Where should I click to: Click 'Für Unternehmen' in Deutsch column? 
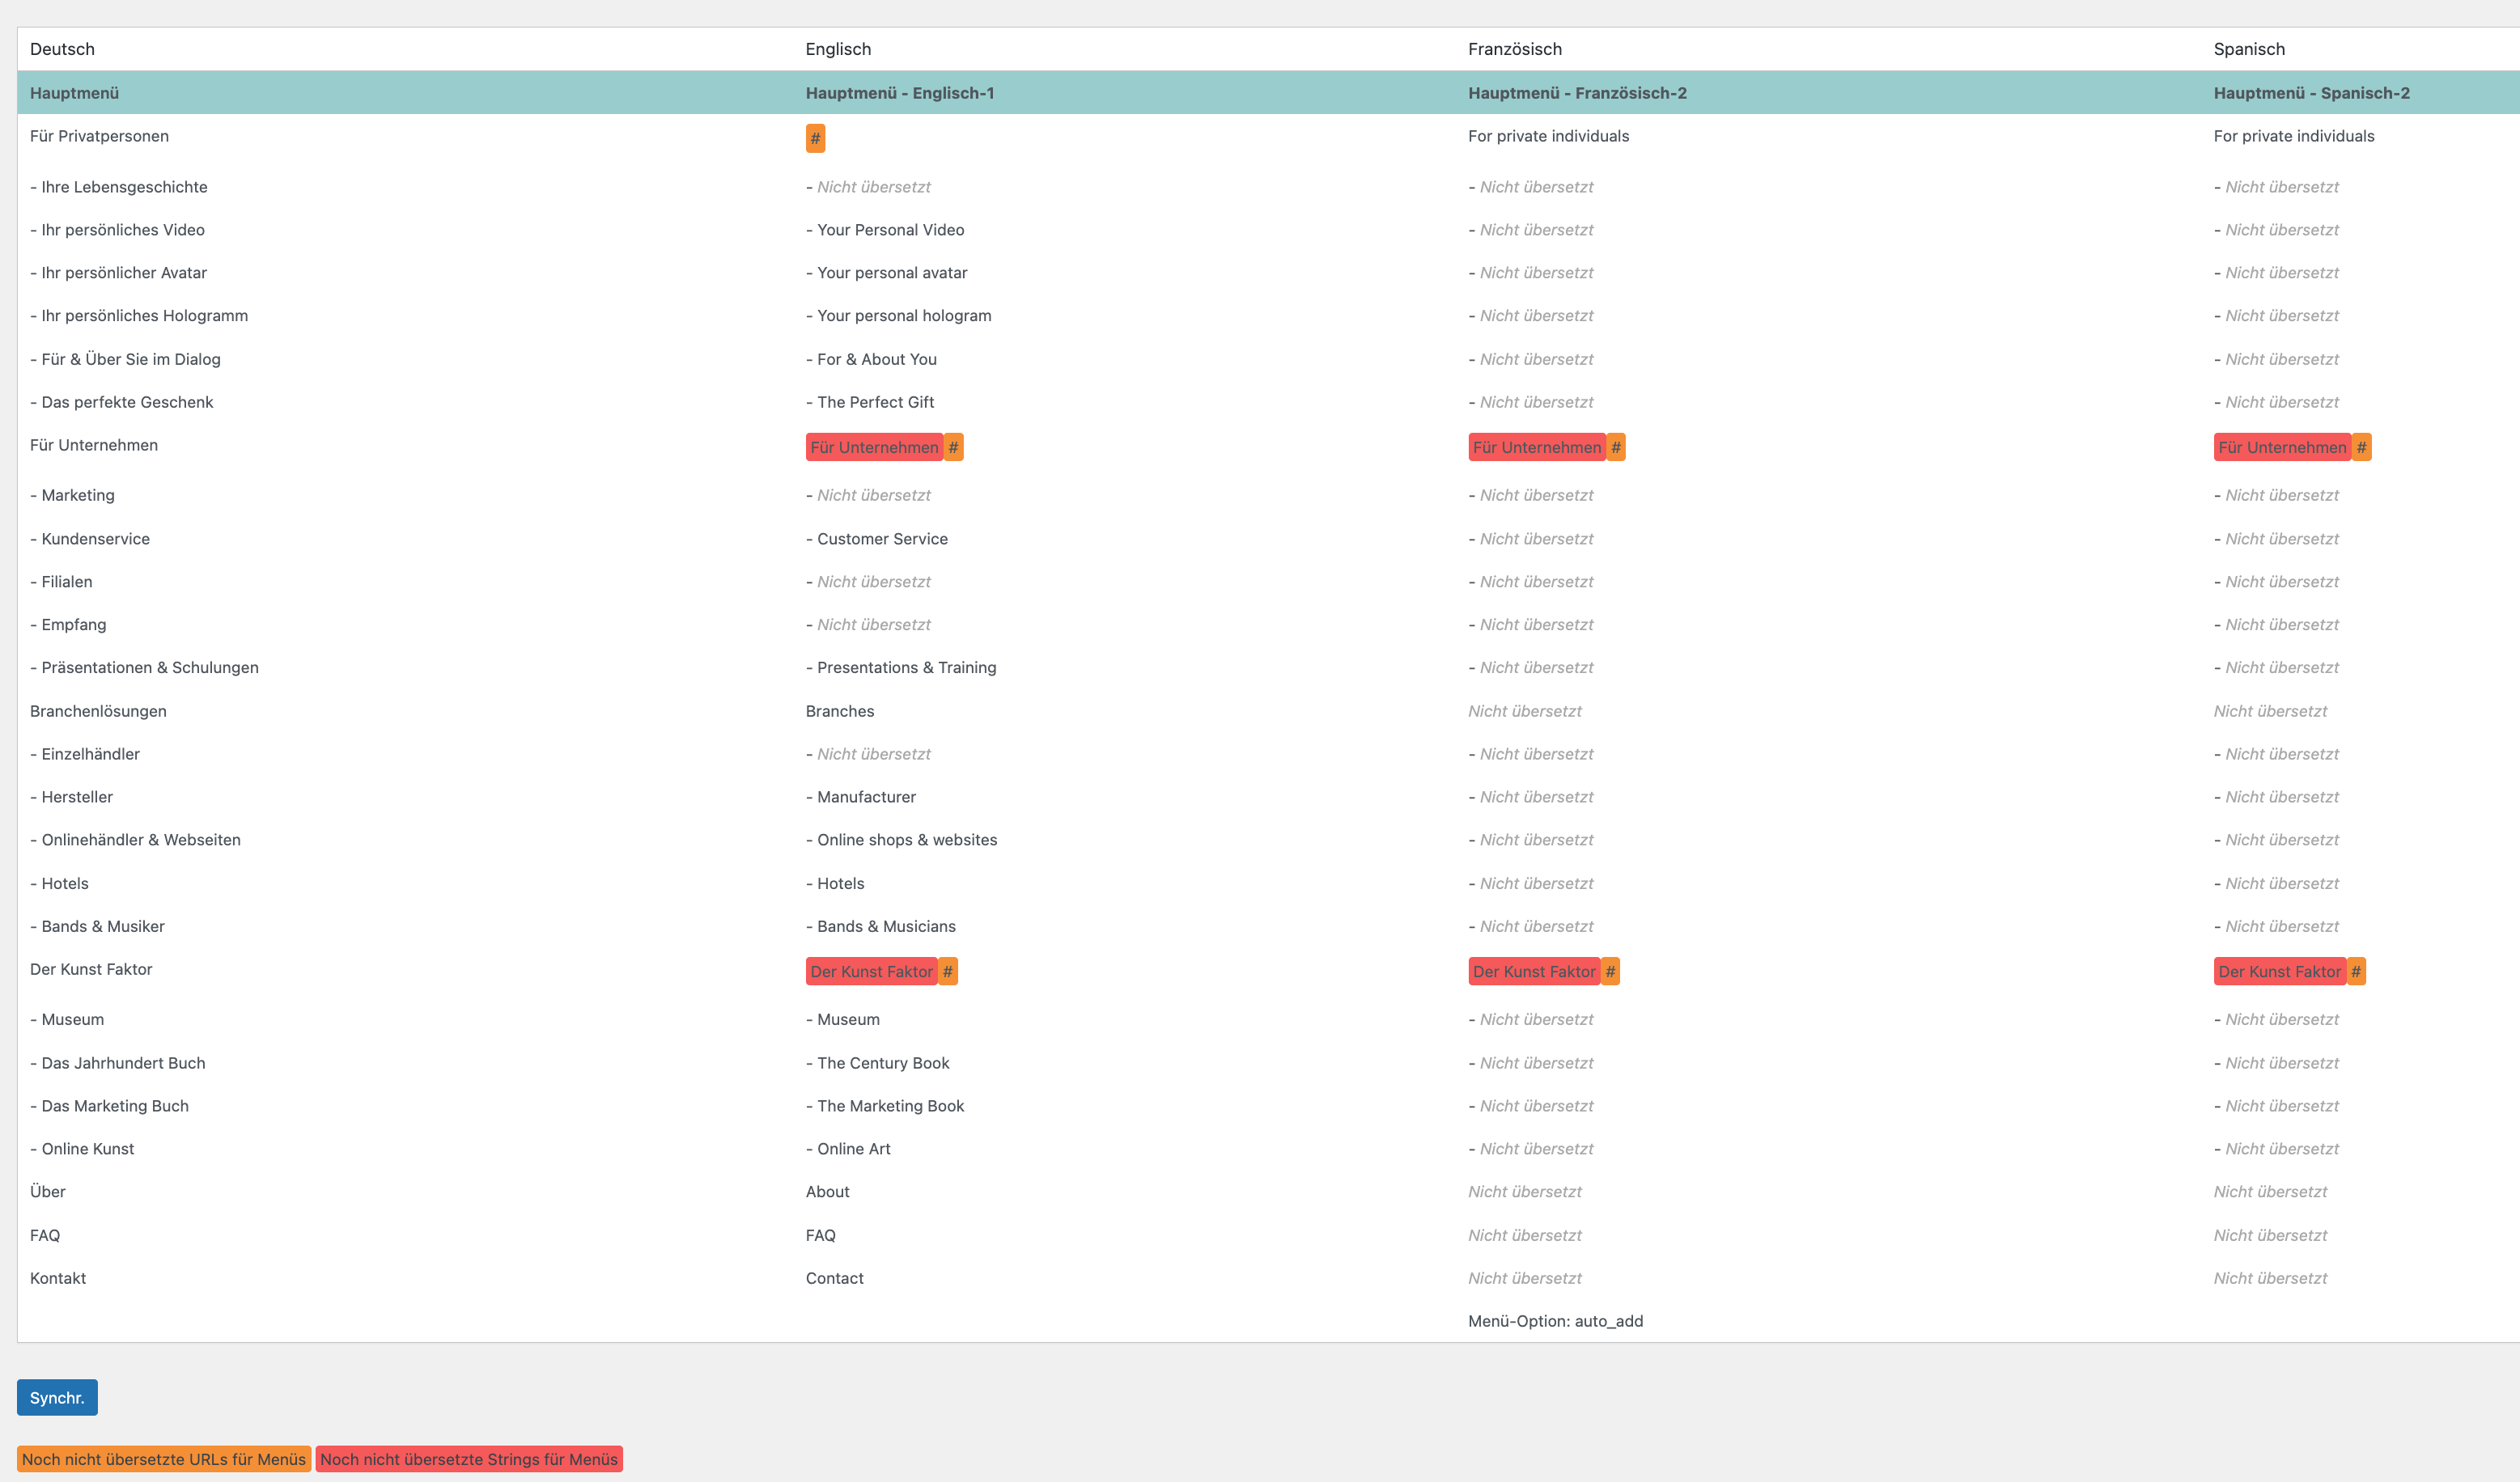[x=94, y=445]
